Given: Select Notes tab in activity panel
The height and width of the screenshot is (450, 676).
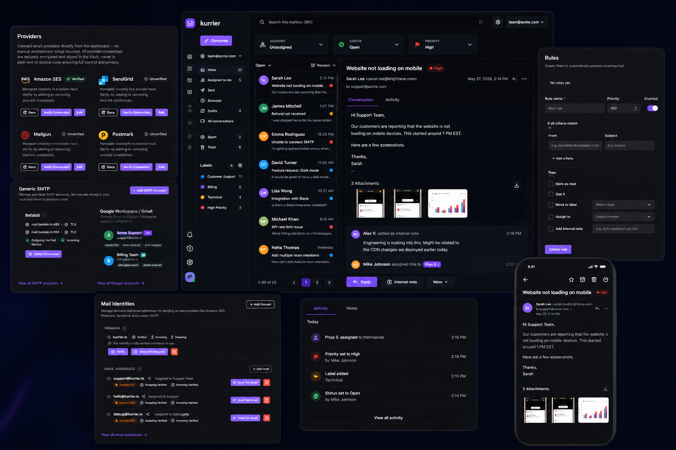Looking at the screenshot, I should 352,308.
